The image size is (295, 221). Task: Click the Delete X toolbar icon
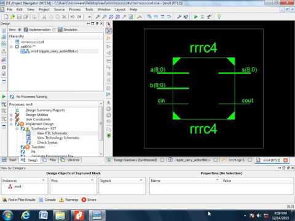click(x=65, y=17)
